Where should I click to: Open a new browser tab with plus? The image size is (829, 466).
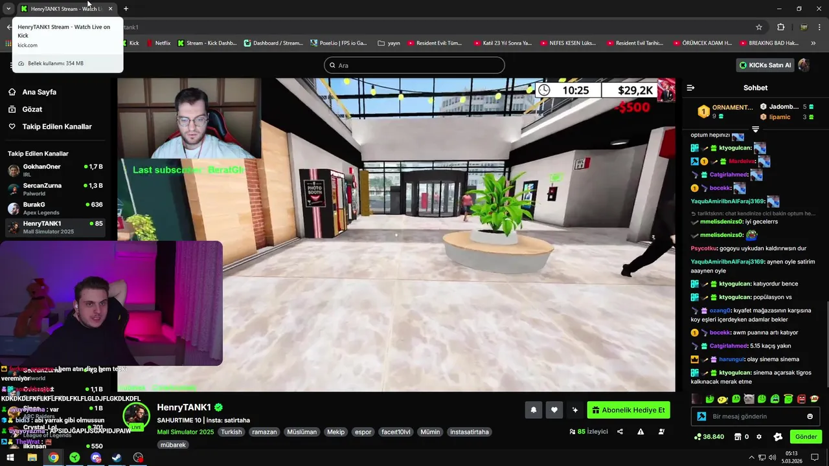pos(126,8)
